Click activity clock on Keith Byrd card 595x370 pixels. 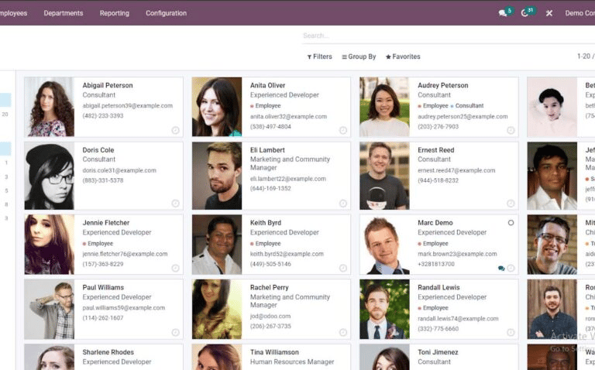[343, 268]
